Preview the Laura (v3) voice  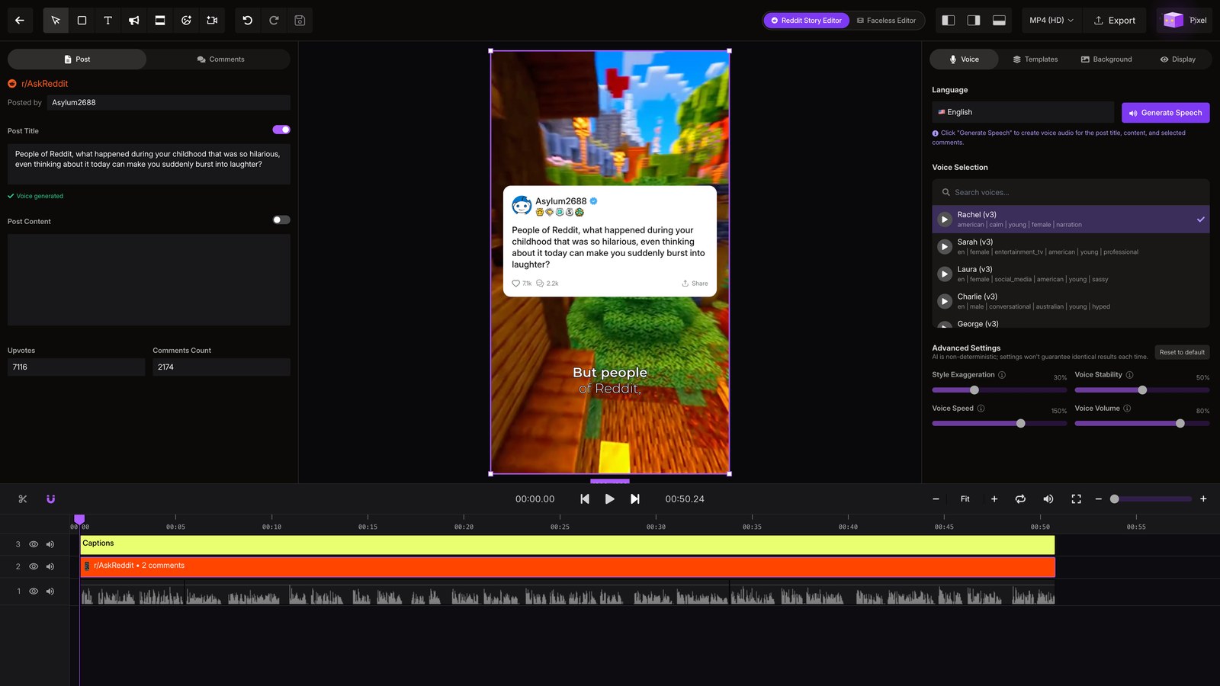pyautogui.click(x=945, y=274)
